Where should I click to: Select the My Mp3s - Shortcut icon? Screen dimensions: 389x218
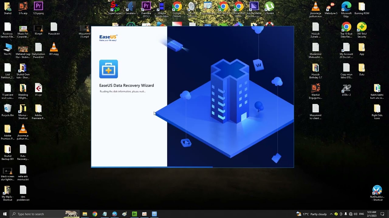(8, 193)
